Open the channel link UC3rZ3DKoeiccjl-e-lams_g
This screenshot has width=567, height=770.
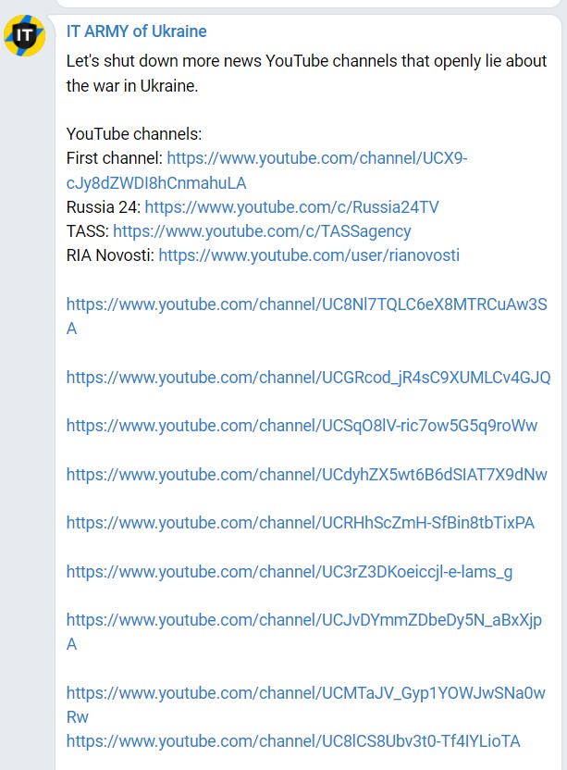[290, 572]
